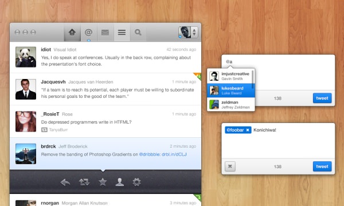
Task: Open idiot's panda avatar thumbnail
Action: 26,57
